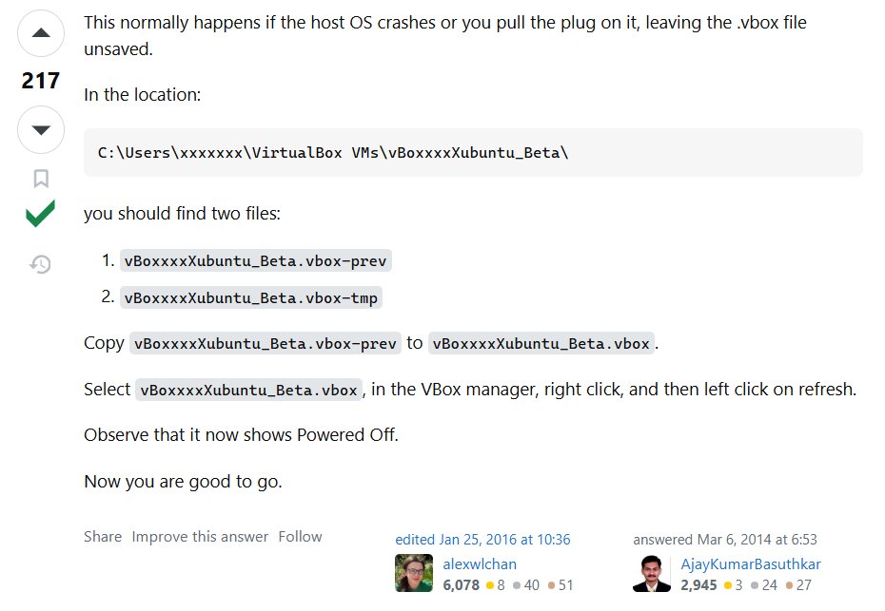Upvote this answer
Viewport: 885px width, 611px height.
point(41,34)
